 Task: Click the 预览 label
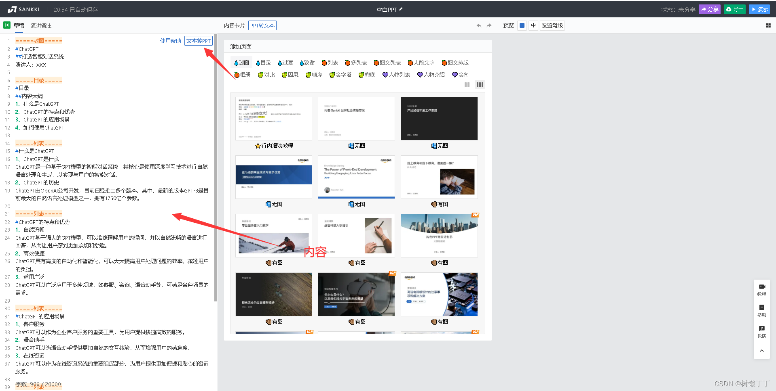tap(509, 25)
